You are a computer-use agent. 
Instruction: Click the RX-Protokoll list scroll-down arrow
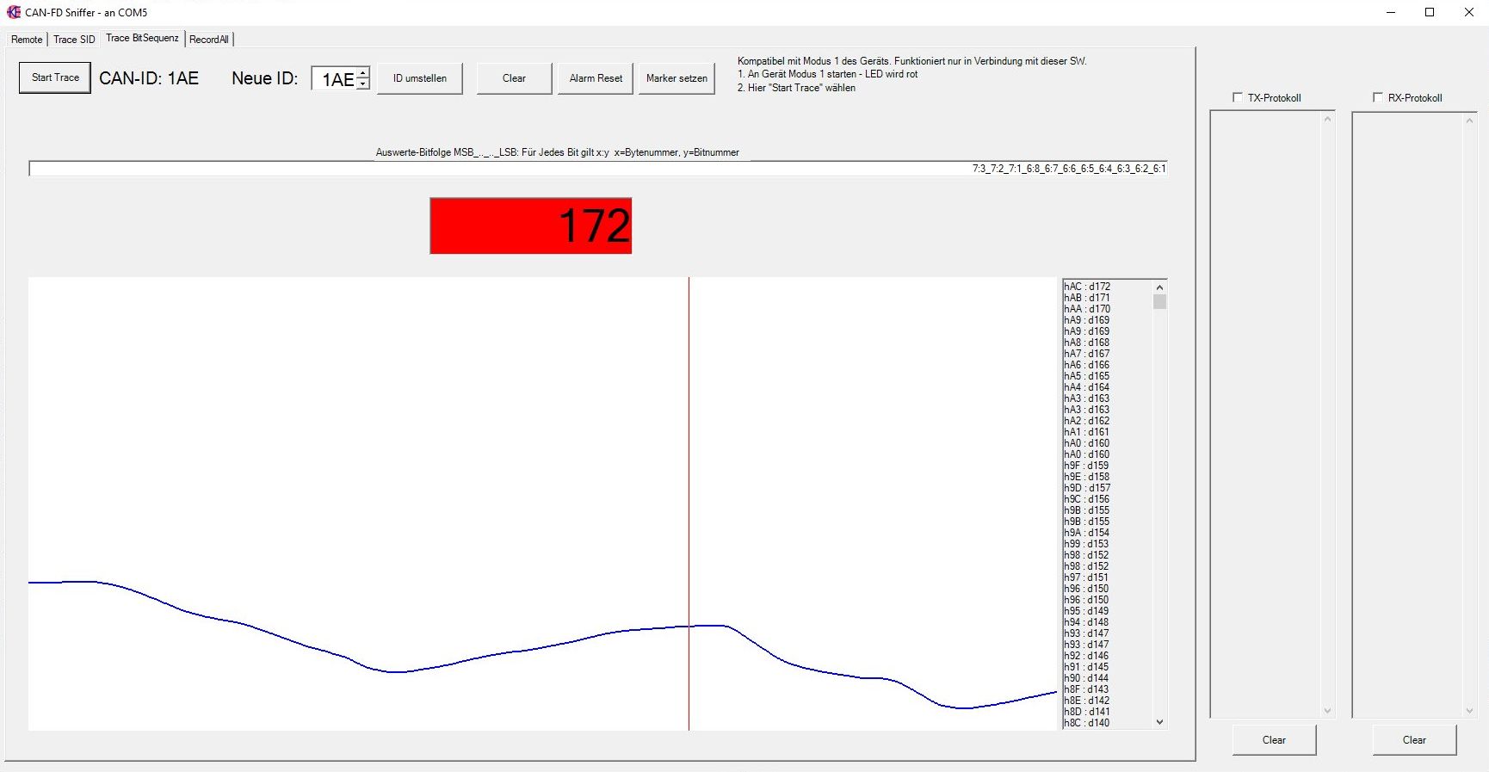[x=1469, y=711]
